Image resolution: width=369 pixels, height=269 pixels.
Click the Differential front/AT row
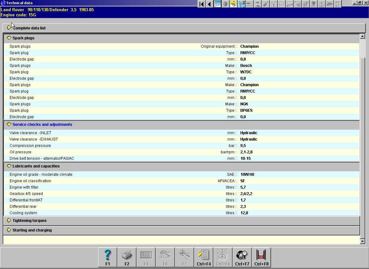click(x=182, y=200)
